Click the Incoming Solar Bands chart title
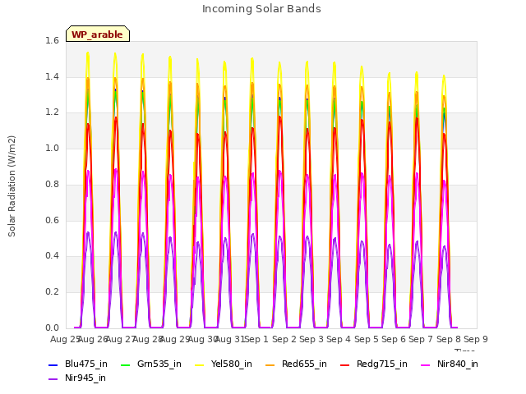Screen dimensions: 526x394 point(261,9)
